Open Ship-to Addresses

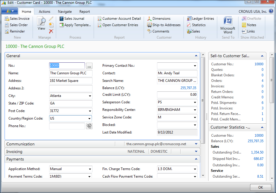[x=164, y=25]
